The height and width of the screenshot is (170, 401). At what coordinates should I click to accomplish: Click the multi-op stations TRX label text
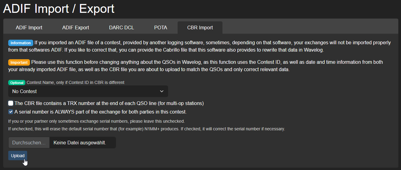109,103
